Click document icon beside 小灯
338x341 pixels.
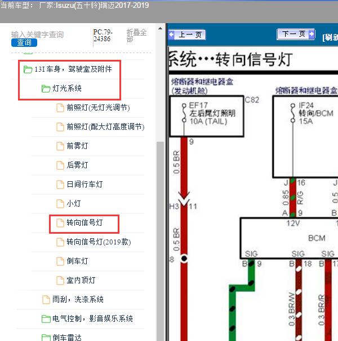tap(60, 204)
